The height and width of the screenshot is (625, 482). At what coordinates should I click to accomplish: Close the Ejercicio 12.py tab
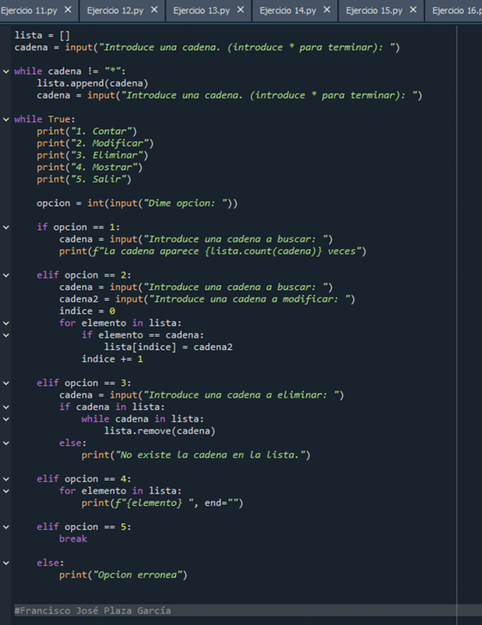click(154, 10)
